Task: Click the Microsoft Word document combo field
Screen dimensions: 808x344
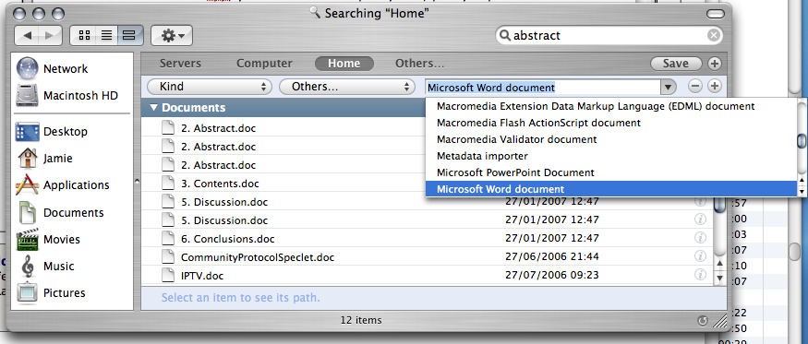Action: (x=543, y=87)
